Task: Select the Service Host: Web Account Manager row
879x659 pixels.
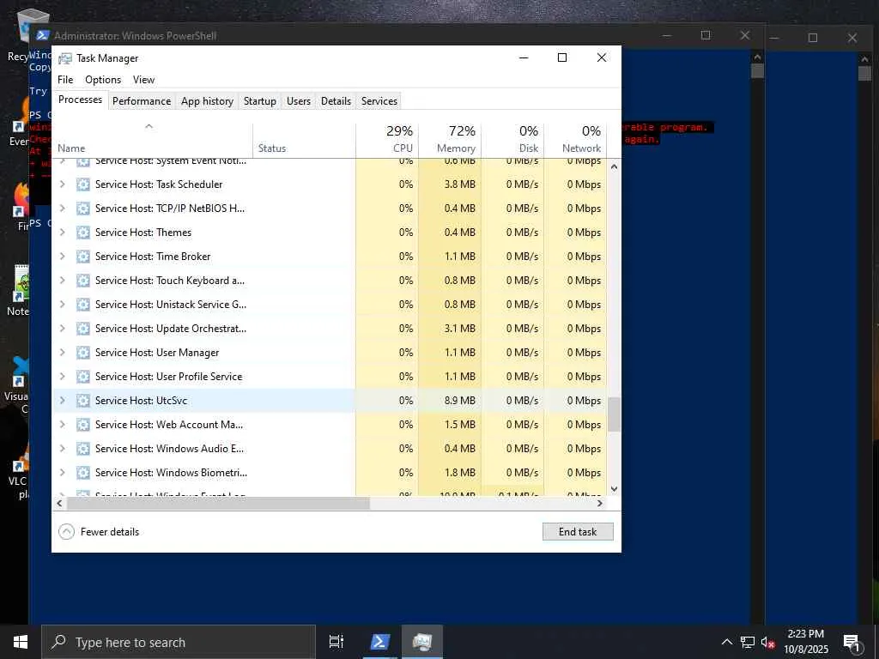Action: click(329, 425)
